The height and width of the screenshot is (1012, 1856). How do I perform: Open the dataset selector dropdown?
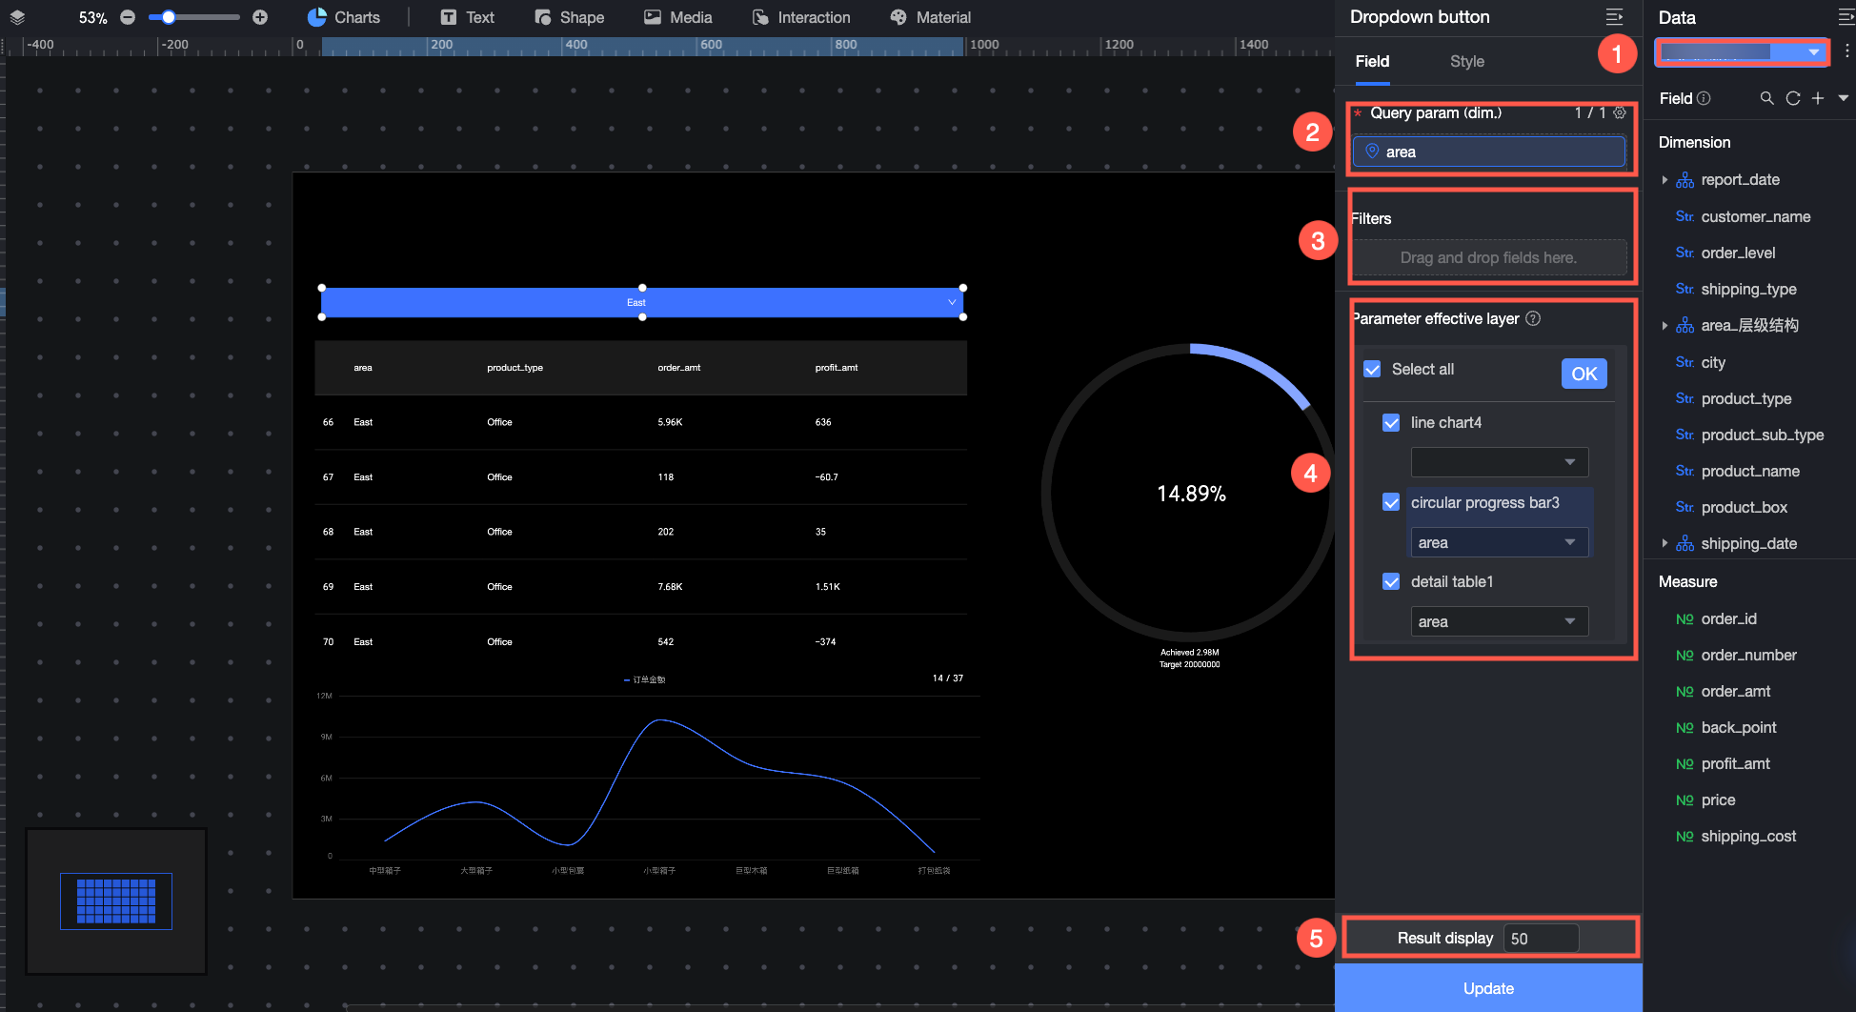(x=1742, y=52)
